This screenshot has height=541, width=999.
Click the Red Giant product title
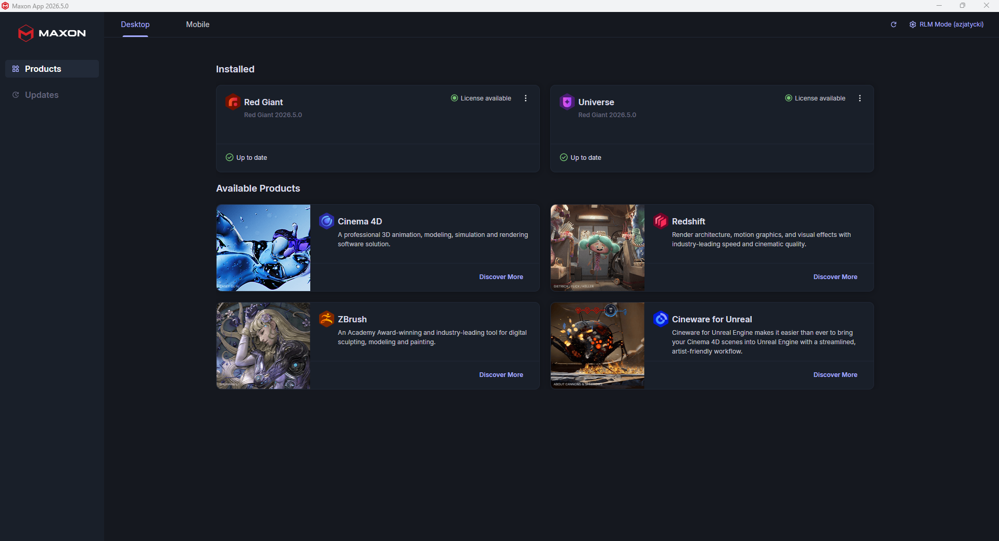pyautogui.click(x=263, y=102)
